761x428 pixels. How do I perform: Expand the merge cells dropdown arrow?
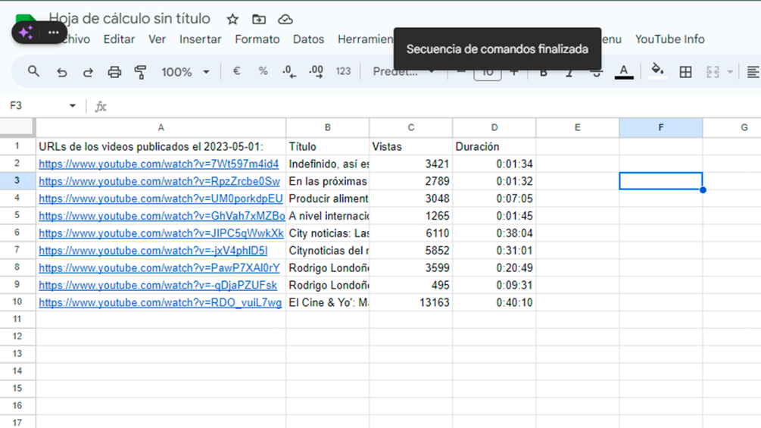pyautogui.click(x=730, y=72)
